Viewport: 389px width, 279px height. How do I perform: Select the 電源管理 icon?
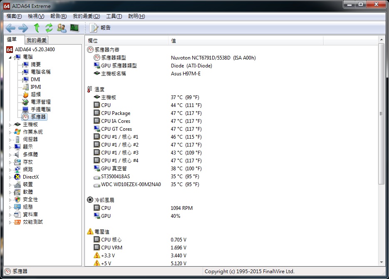click(x=25, y=102)
